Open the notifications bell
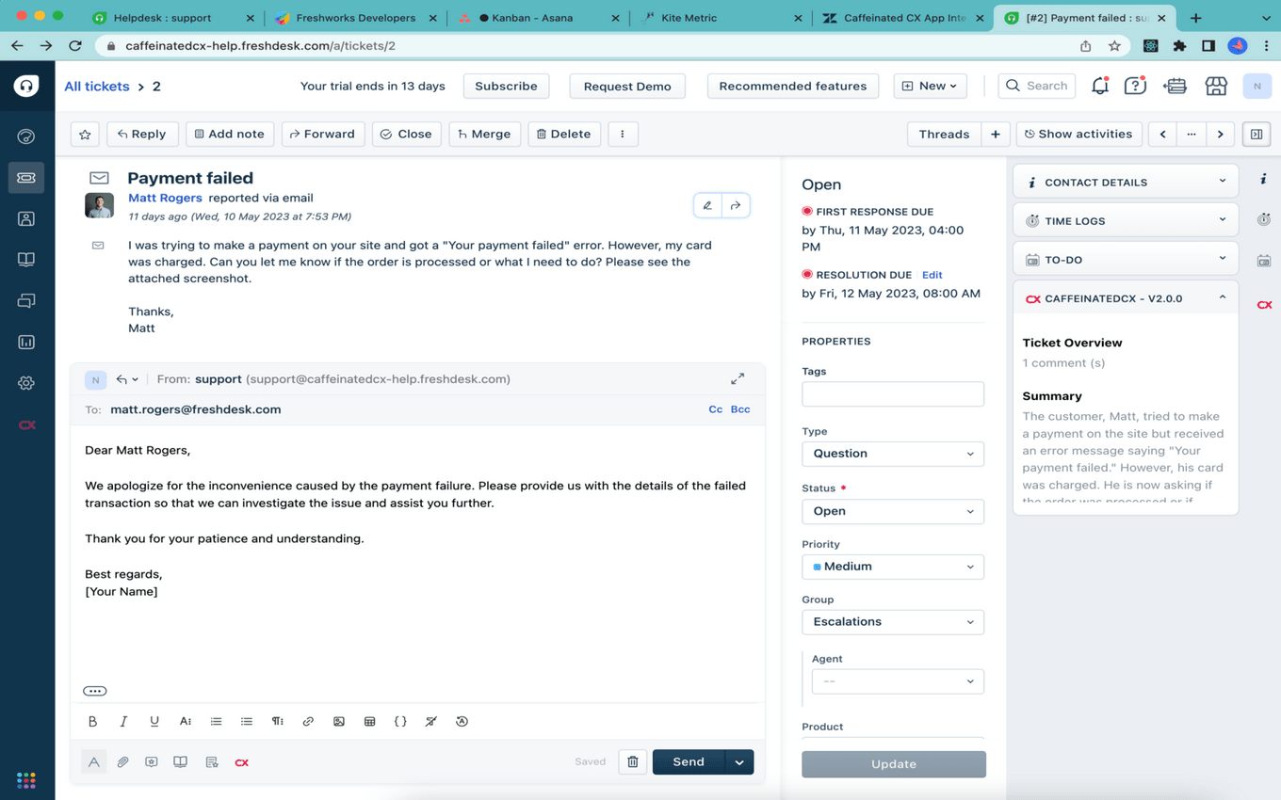1281x800 pixels. click(x=1099, y=86)
